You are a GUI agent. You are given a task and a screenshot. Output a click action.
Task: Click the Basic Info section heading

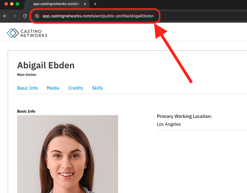(26, 111)
